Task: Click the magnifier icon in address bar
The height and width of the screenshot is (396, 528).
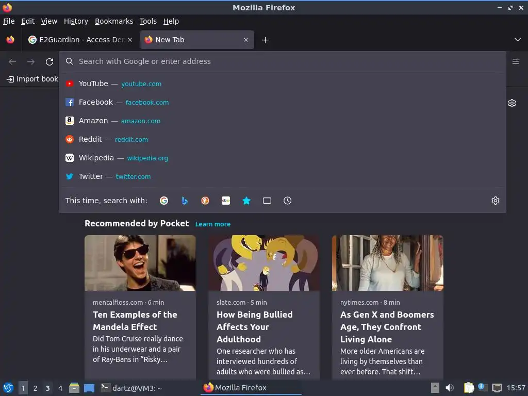Action: (70, 61)
